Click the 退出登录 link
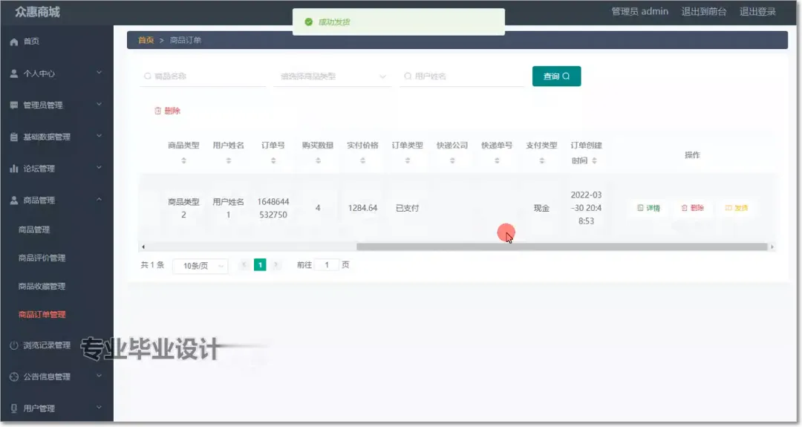The image size is (802, 427). coord(757,11)
